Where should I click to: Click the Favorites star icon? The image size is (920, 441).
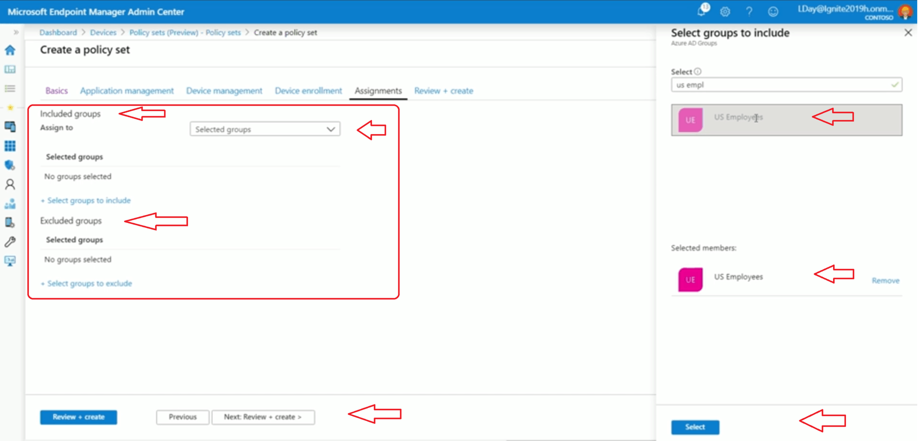[x=10, y=107]
